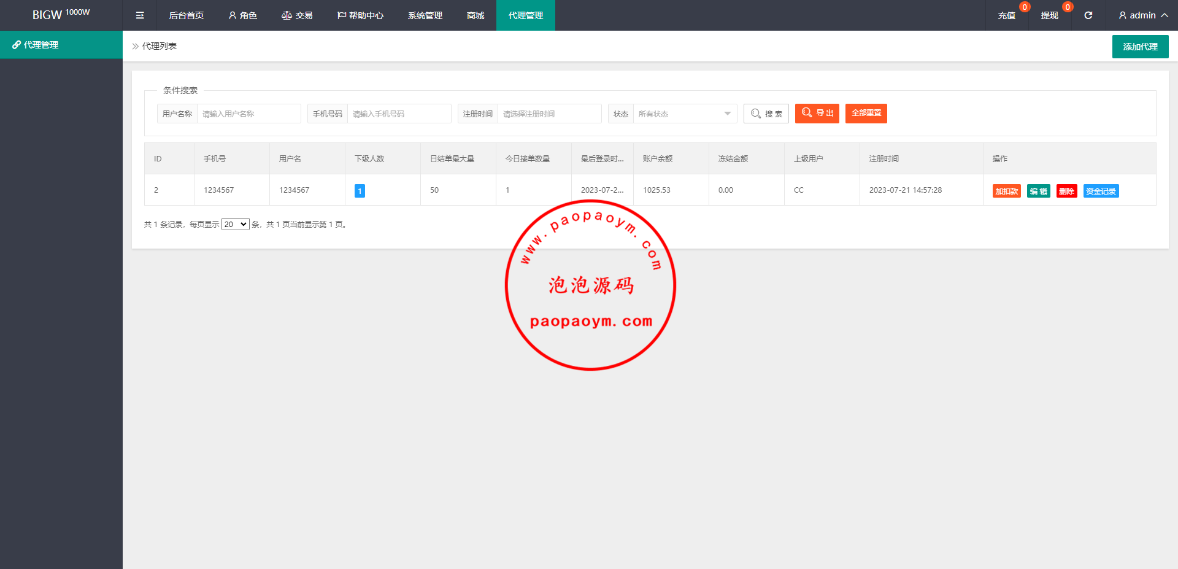Click the refresh icon in top bar
The image size is (1178, 569).
[x=1088, y=15]
